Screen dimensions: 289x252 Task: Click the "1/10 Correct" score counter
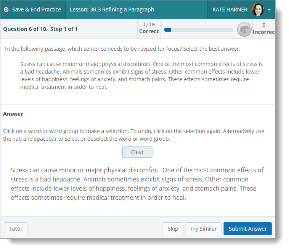(x=149, y=28)
